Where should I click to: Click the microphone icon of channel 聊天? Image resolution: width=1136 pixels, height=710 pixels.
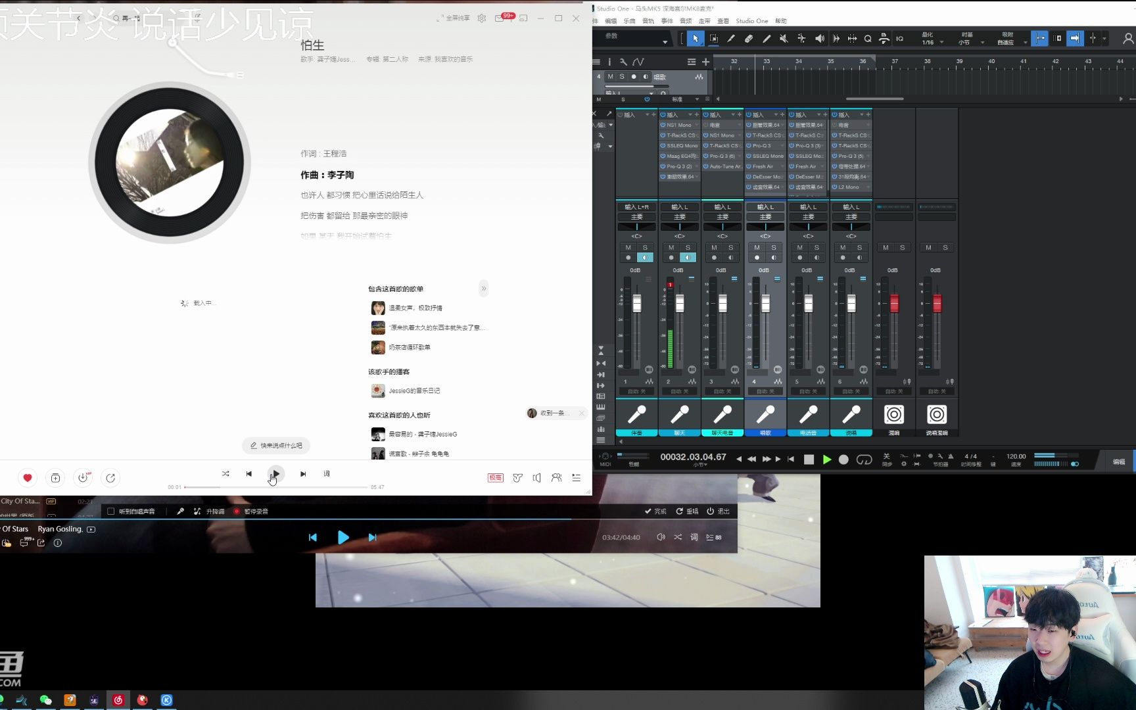tap(680, 414)
